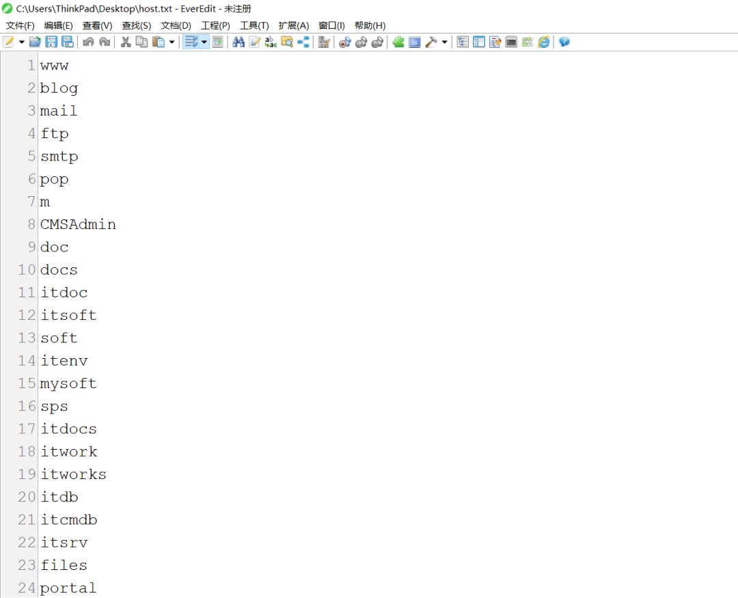Click the 'smtp' text line
This screenshot has width=738, height=598.
[59, 157]
